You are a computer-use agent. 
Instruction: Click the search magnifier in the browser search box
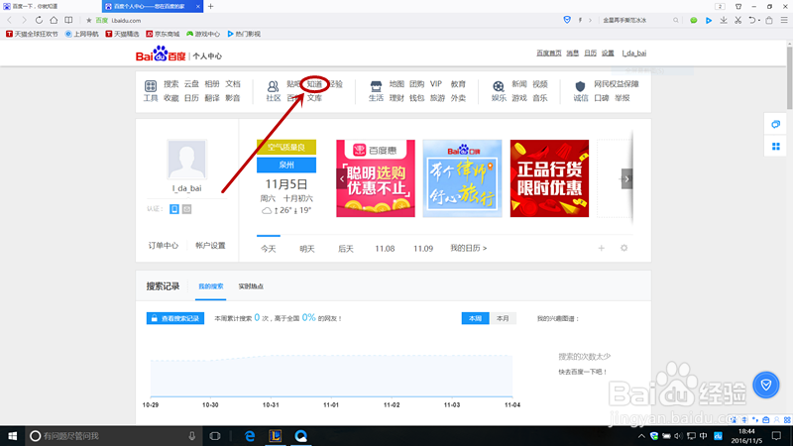[676, 20]
